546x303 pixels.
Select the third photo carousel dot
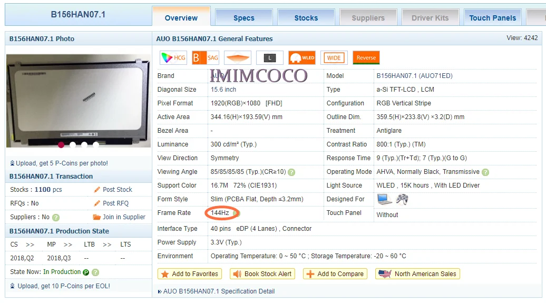click(x=84, y=144)
